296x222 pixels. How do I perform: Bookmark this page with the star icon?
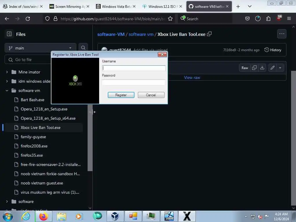pos(170,19)
